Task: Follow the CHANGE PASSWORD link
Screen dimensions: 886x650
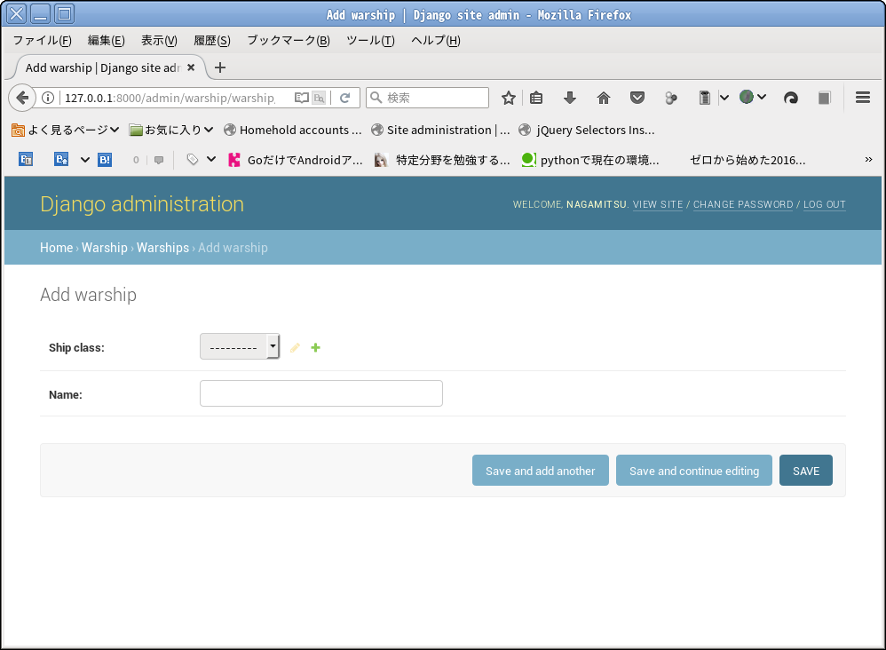Action: (743, 204)
